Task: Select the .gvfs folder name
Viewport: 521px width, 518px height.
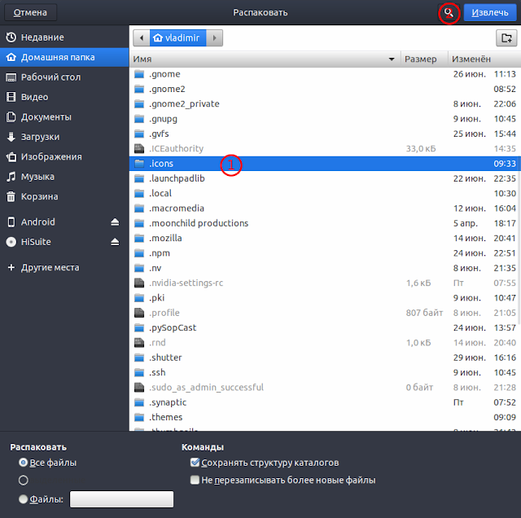Action: point(159,134)
